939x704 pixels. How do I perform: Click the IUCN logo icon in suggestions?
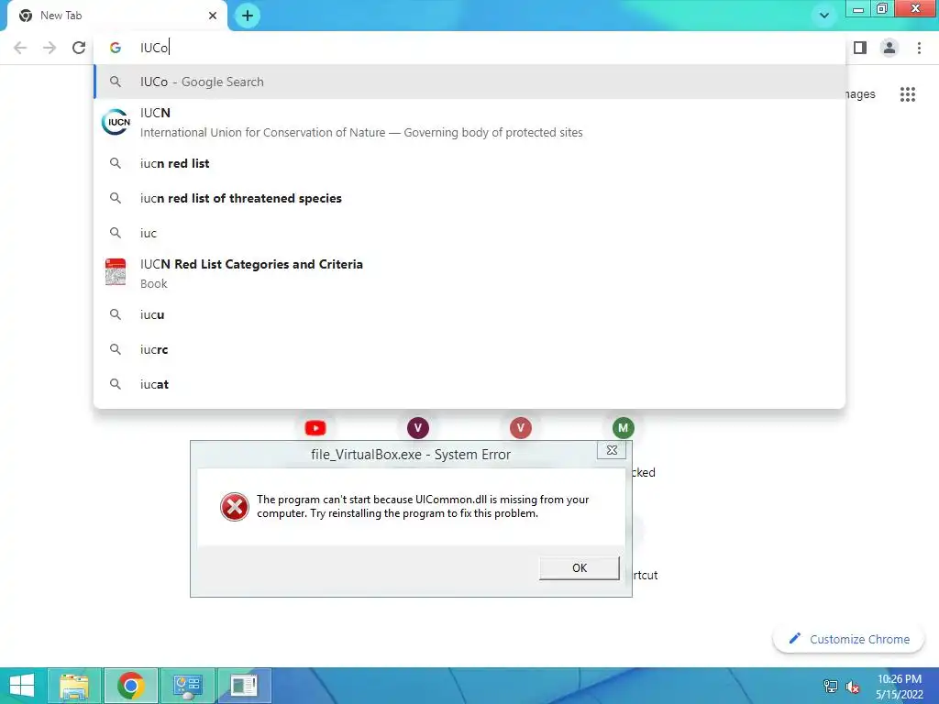pos(116,122)
